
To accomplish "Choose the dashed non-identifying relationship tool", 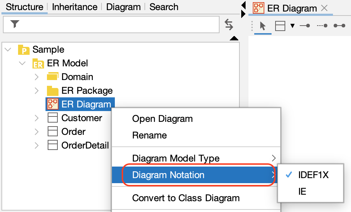I will click(321, 26).
